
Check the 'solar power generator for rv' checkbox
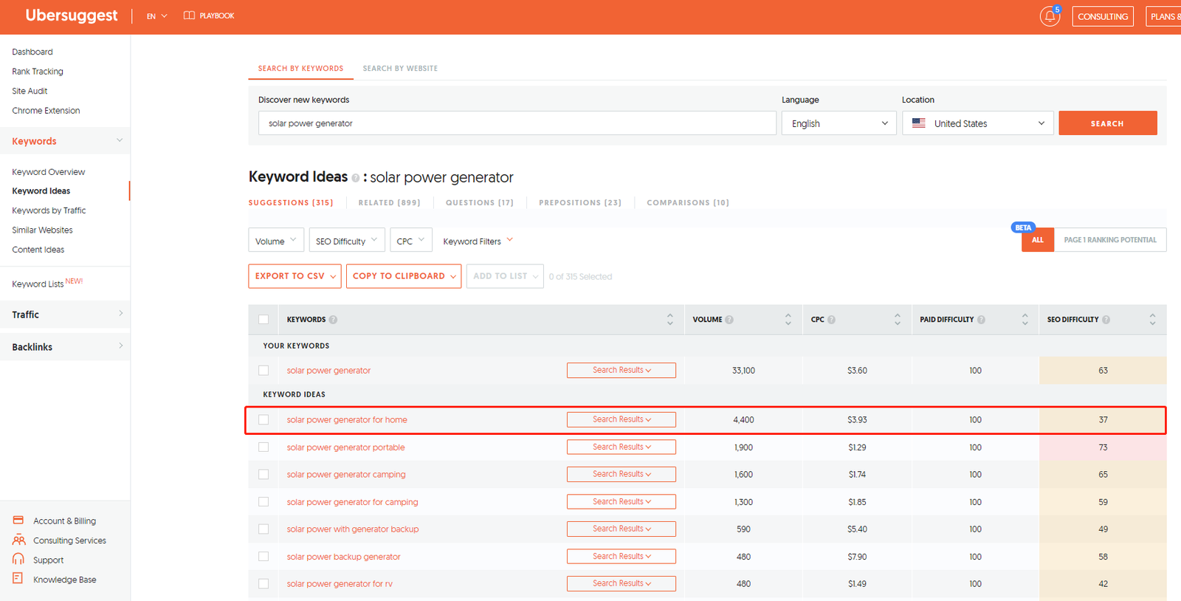tap(264, 584)
